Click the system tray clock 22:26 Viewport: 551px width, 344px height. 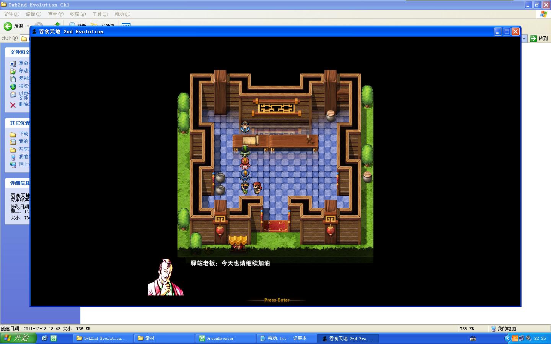(x=540, y=338)
